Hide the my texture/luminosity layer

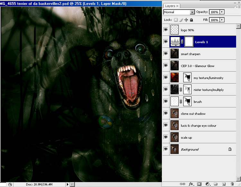tap(166, 77)
